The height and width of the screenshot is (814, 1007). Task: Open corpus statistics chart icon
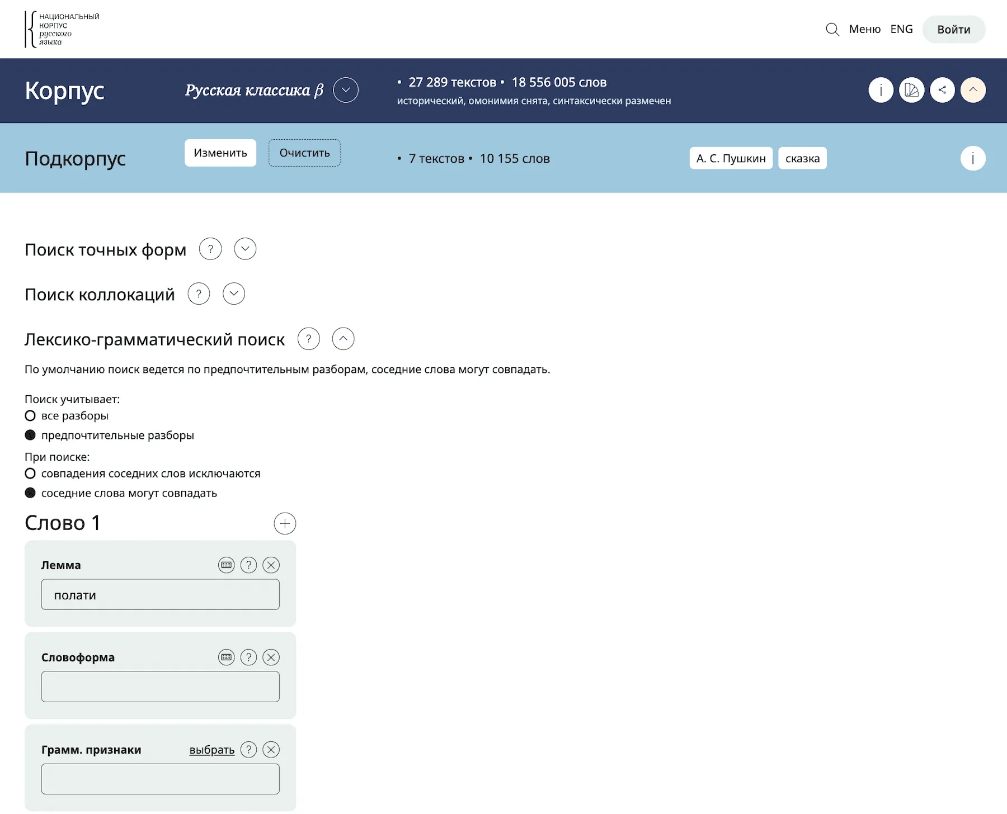[x=911, y=90]
